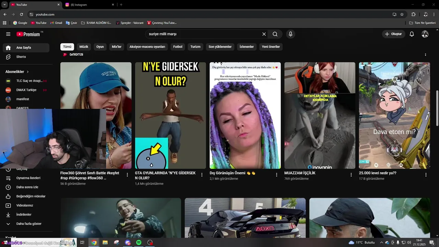Open a new browser tab

click(x=121, y=5)
